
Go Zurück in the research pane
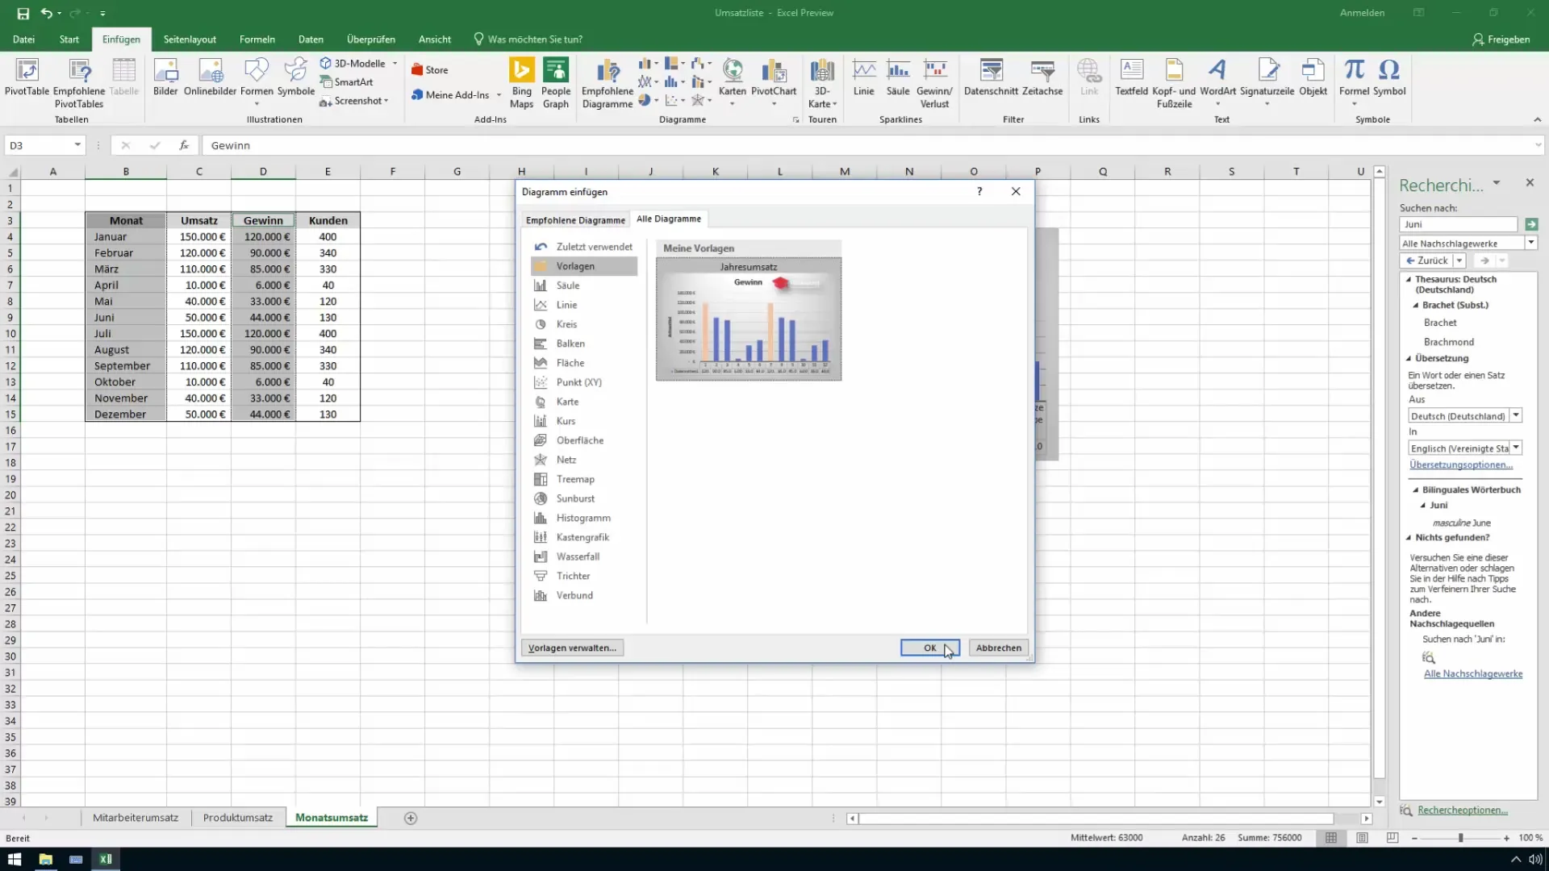pos(1427,260)
